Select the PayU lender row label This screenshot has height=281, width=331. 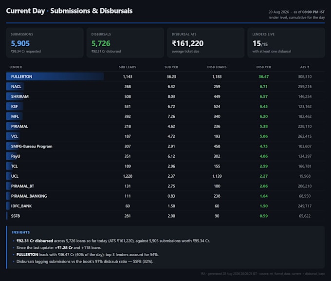pos(16,156)
